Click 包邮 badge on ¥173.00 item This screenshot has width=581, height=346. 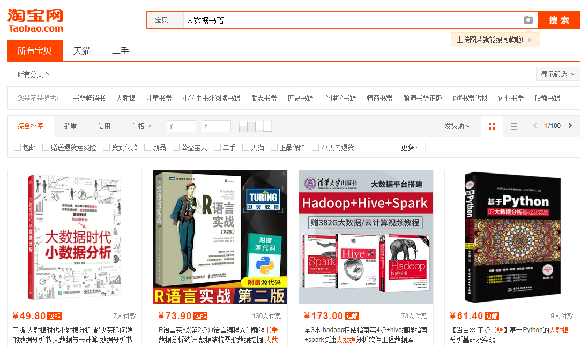[x=352, y=316]
